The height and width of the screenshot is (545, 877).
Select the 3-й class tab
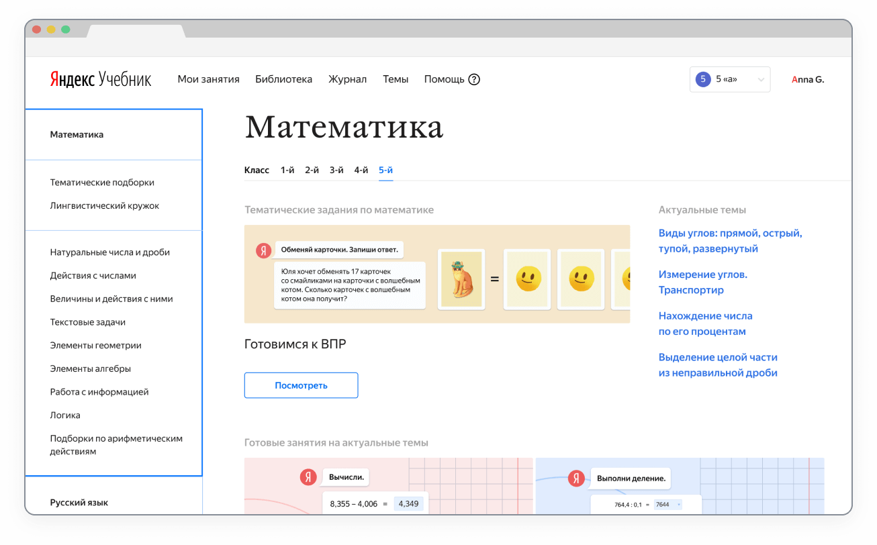coord(336,170)
